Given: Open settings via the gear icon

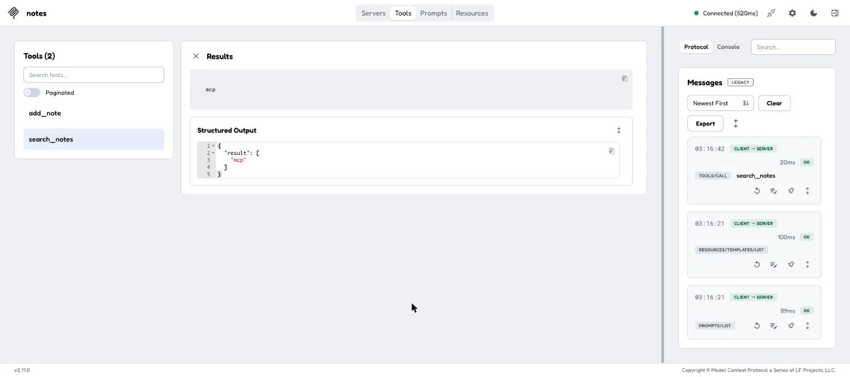Looking at the screenshot, I should pyautogui.click(x=793, y=13).
